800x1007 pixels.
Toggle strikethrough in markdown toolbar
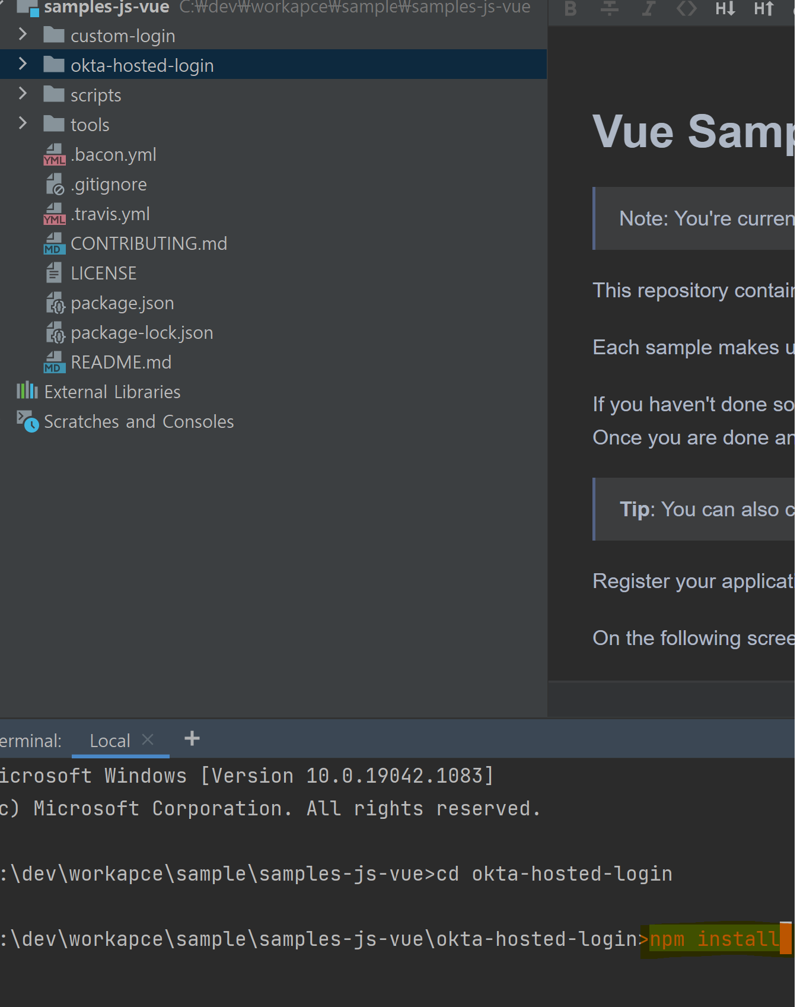[x=609, y=9]
